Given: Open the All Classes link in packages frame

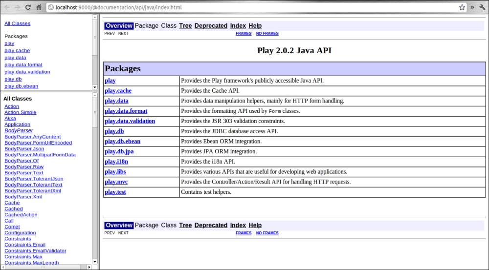Looking at the screenshot, I should point(17,23).
